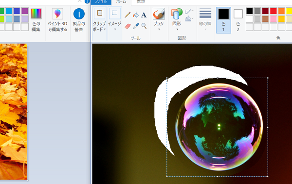
Task: Pick the pink palette swatch
Action: (x=274, y=19)
